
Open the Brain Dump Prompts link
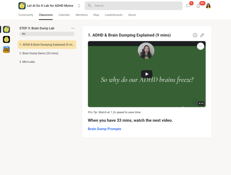(105, 129)
